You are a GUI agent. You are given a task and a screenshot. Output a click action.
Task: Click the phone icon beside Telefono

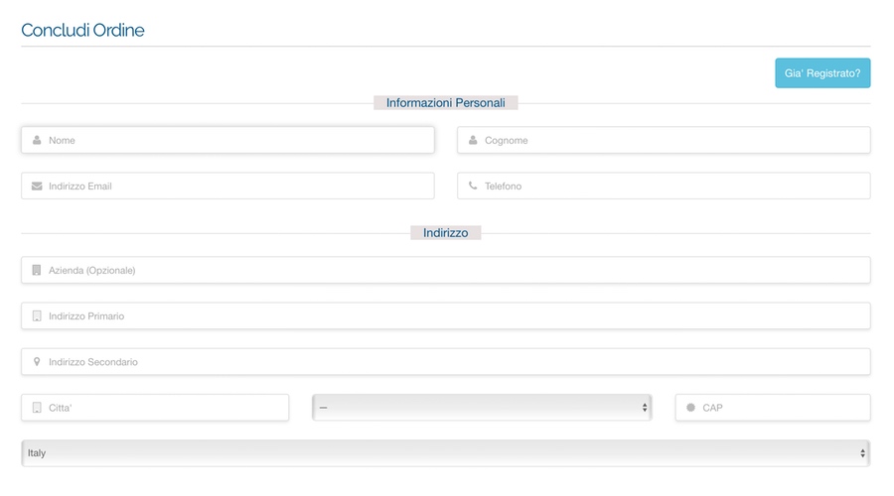click(x=473, y=186)
